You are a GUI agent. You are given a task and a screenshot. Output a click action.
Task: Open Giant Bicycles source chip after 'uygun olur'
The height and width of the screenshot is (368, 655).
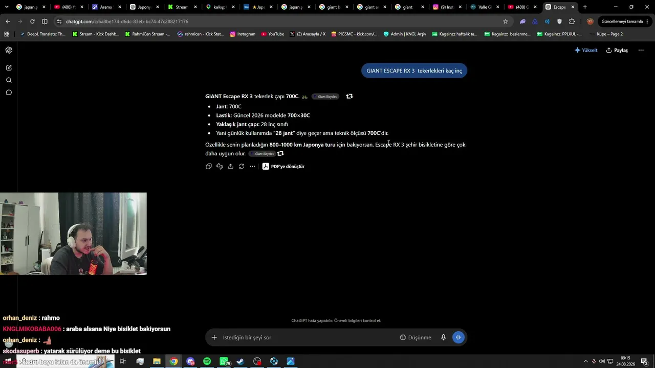click(x=262, y=154)
